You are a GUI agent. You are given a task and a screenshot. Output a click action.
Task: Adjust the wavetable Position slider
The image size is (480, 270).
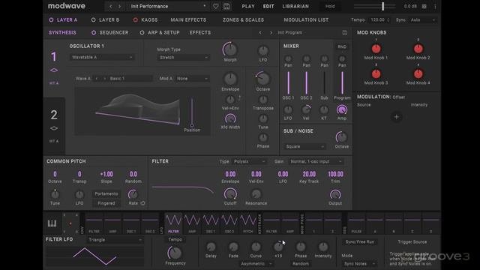(x=192, y=112)
